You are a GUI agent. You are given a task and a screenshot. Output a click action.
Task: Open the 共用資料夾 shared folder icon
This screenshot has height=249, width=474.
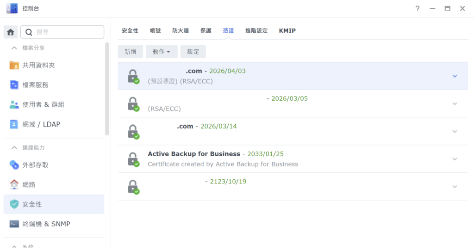14,66
